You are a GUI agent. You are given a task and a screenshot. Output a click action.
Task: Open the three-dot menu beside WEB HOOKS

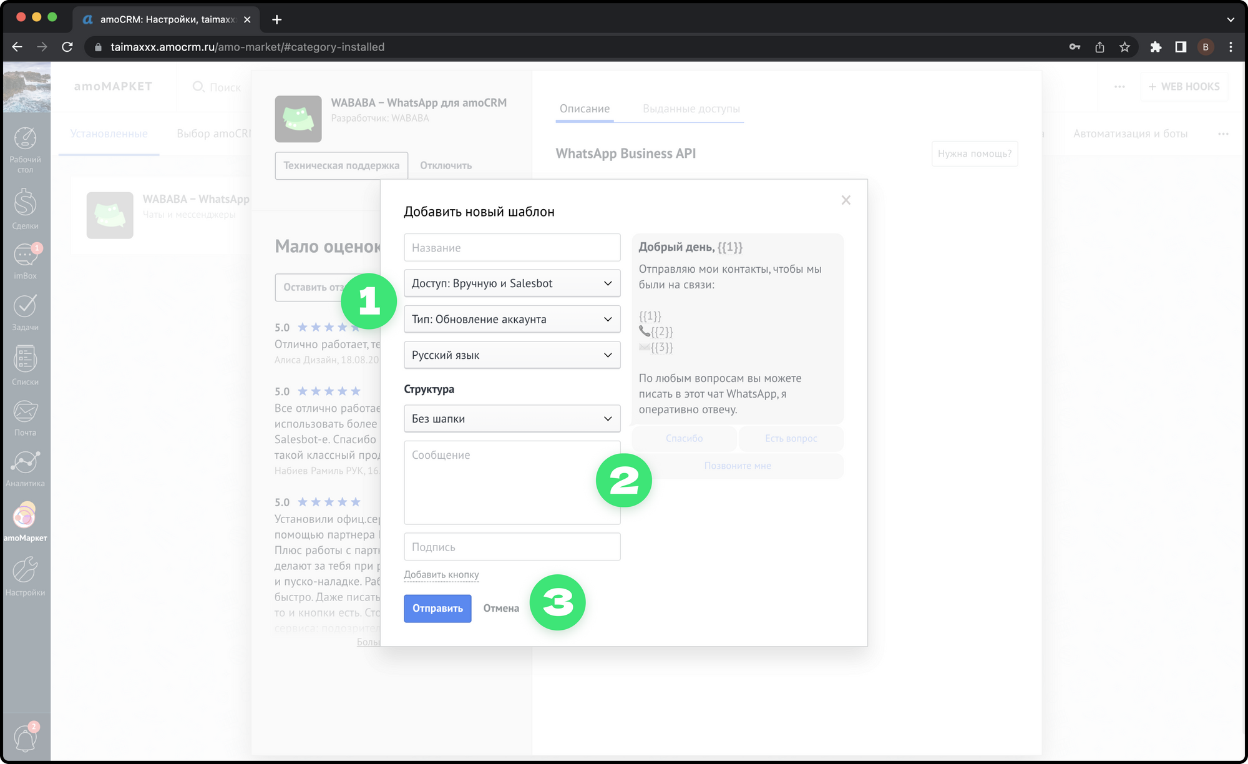pyautogui.click(x=1119, y=87)
